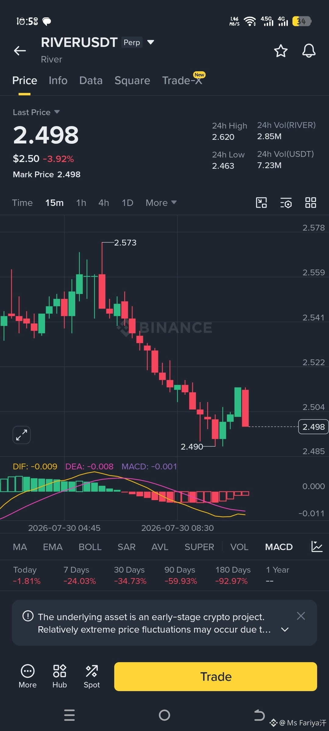This screenshot has width=329, height=731.
Task: Open the Info tab
Action: pos(58,80)
